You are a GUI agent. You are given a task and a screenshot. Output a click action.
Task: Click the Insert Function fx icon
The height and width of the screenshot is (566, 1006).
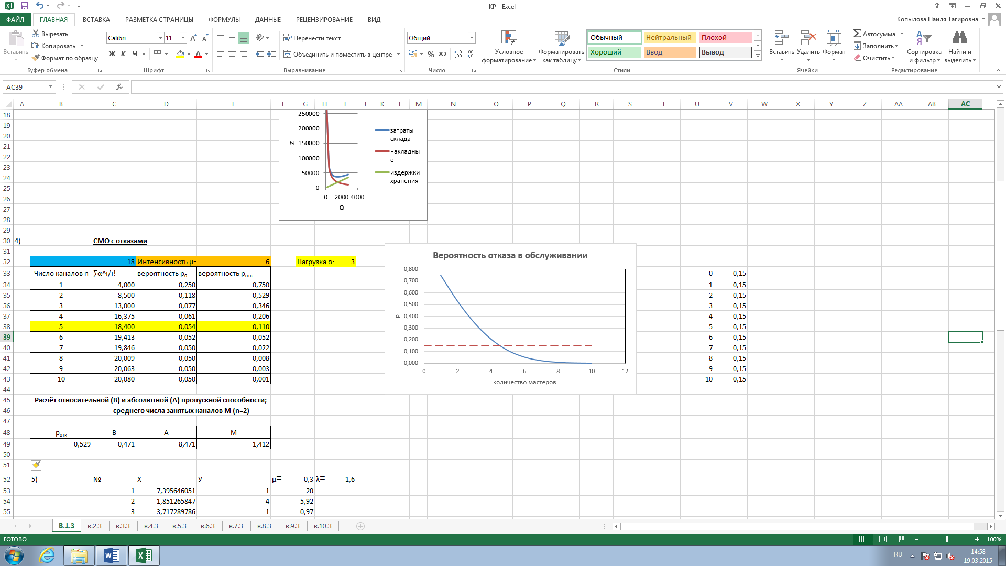click(119, 87)
